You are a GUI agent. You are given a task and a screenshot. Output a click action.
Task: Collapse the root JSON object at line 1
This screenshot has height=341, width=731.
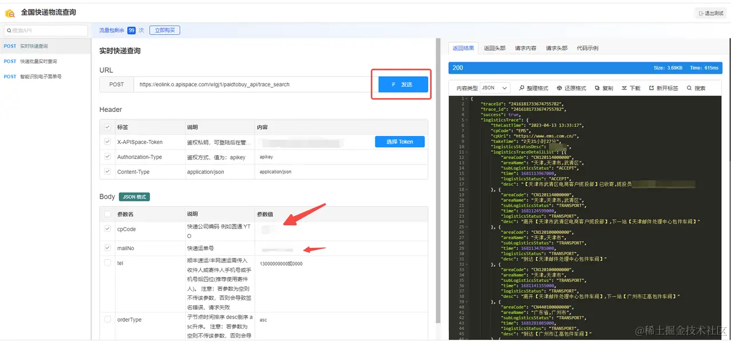pyautogui.click(x=467, y=98)
